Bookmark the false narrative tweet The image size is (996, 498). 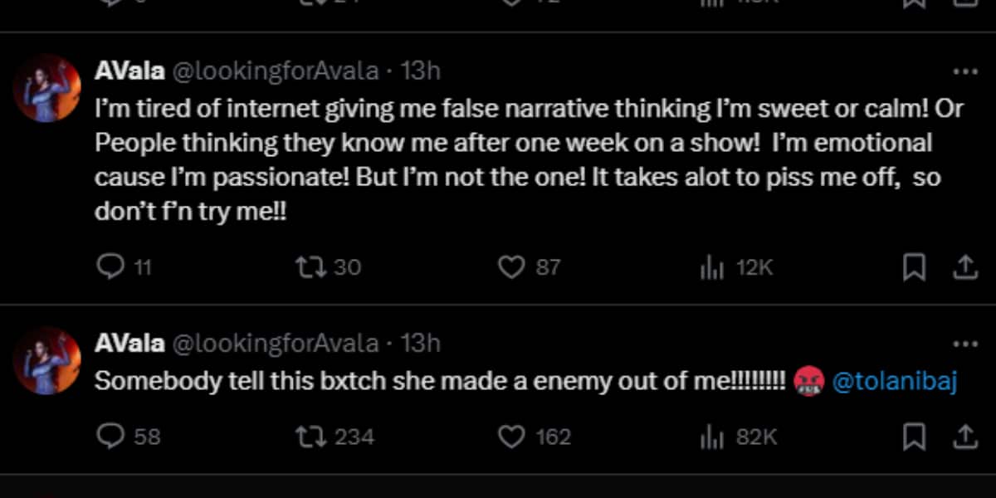tap(914, 267)
